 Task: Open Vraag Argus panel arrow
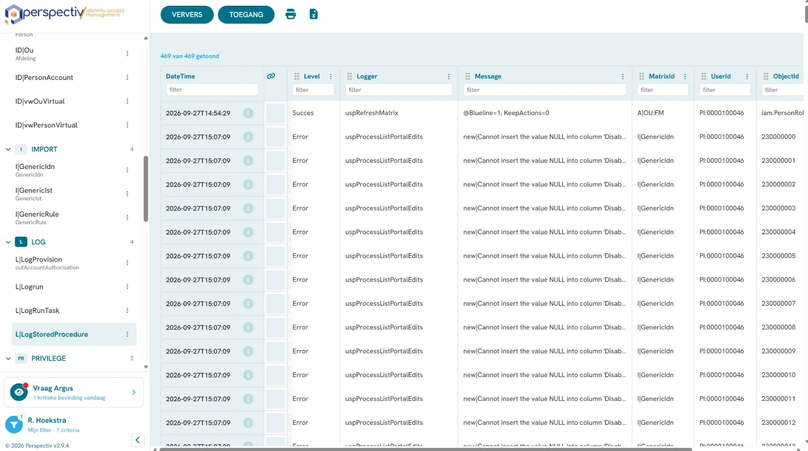pos(134,392)
